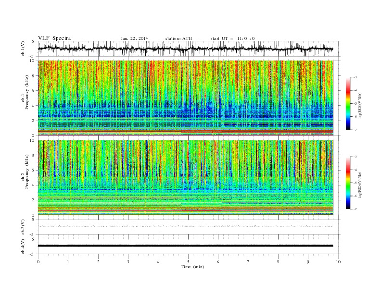
Task: Click the ch.1 "Frequency (kHz)" axis label
Action: (x=27, y=92)
